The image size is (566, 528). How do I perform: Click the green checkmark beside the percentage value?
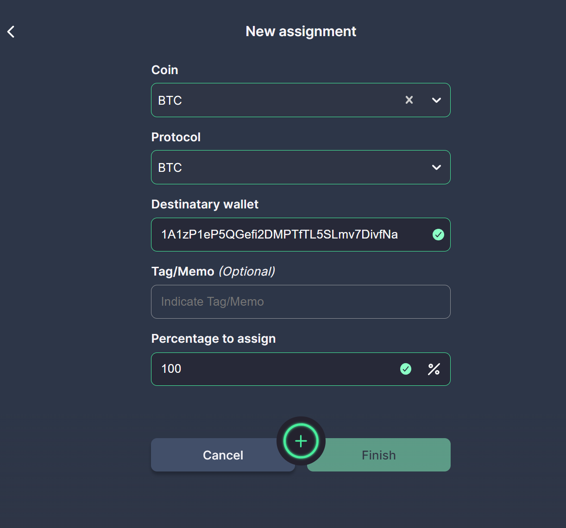pos(405,369)
